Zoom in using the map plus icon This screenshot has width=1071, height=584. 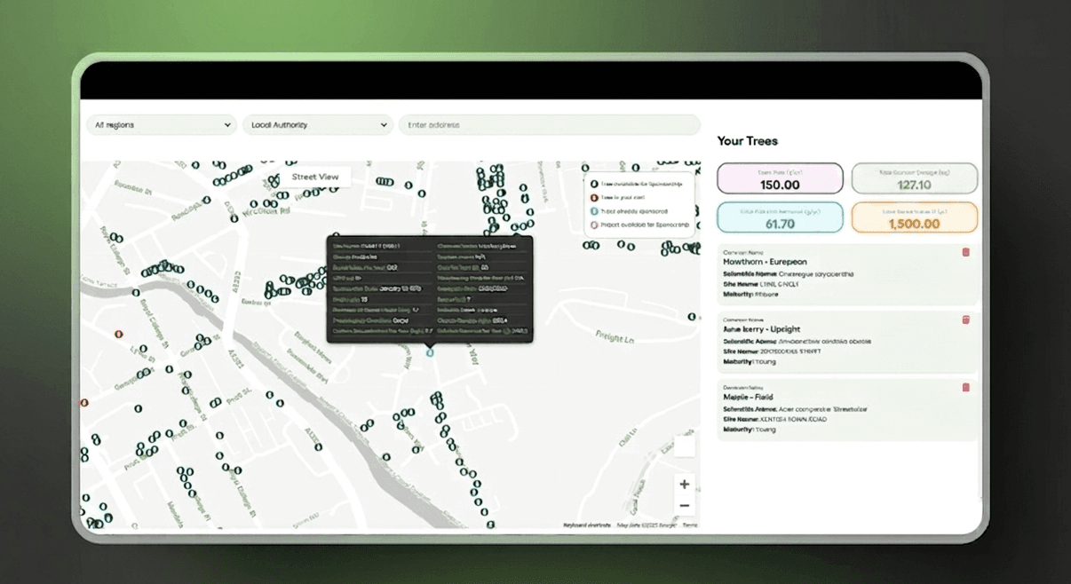pos(685,484)
